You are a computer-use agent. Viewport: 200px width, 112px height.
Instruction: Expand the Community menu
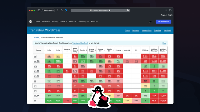[83, 22]
